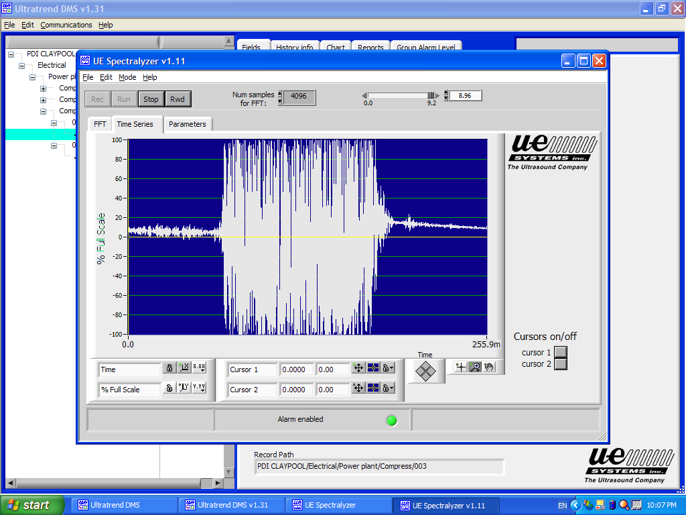The width and height of the screenshot is (686, 515).
Task: Click the Y-axis autoscale once icon
Action: pos(185,388)
